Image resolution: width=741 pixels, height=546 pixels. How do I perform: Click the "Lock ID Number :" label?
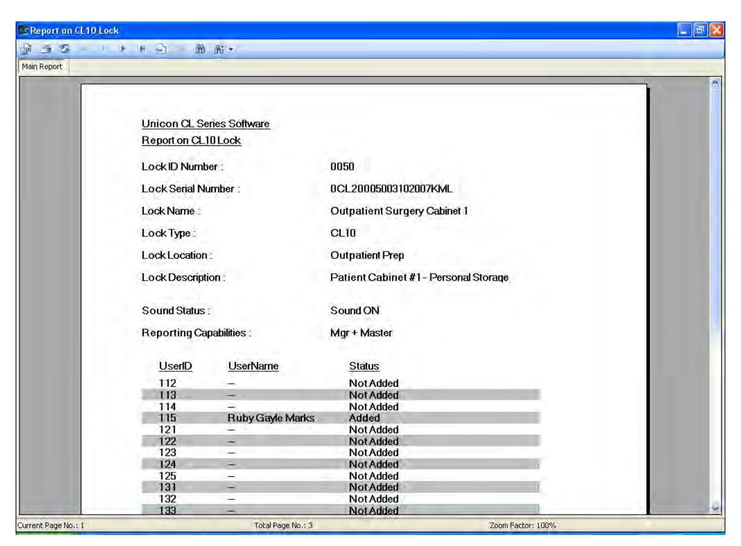click(182, 167)
